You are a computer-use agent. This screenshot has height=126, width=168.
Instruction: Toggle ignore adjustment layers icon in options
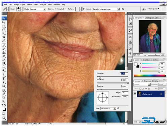pyautogui.click(x=123, y=9)
